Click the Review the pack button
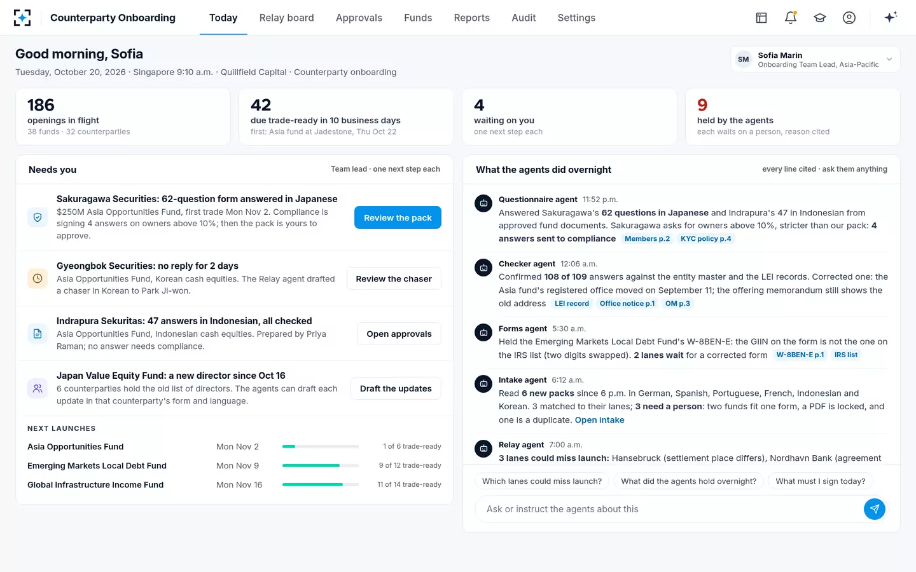This screenshot has width=916, height=572. pos(398,217)
